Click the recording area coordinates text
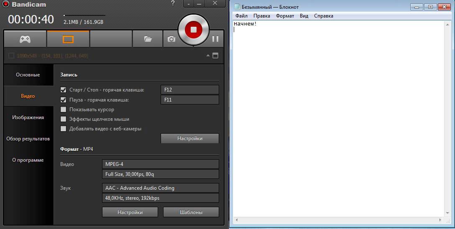The image size is (455, 229). tap(53, 56)
